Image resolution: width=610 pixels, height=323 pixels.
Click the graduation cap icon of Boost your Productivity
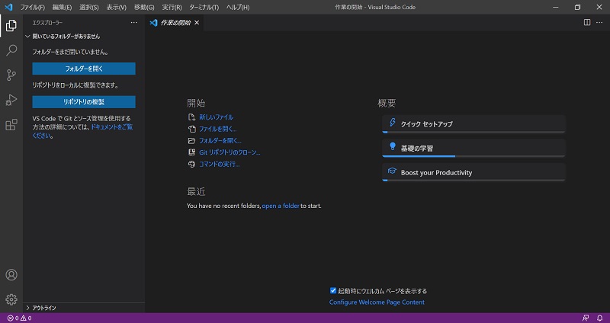(392, 171)
